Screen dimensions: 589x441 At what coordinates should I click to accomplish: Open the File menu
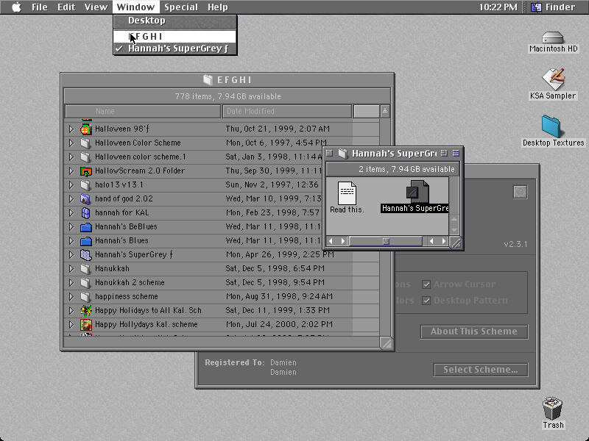[x=40, y=7]
